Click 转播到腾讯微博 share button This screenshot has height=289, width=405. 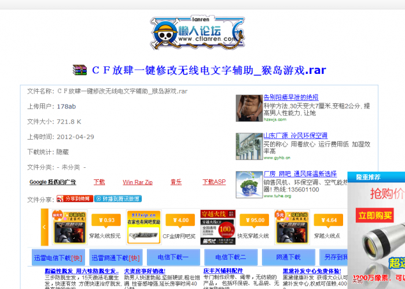click(118, 198)
